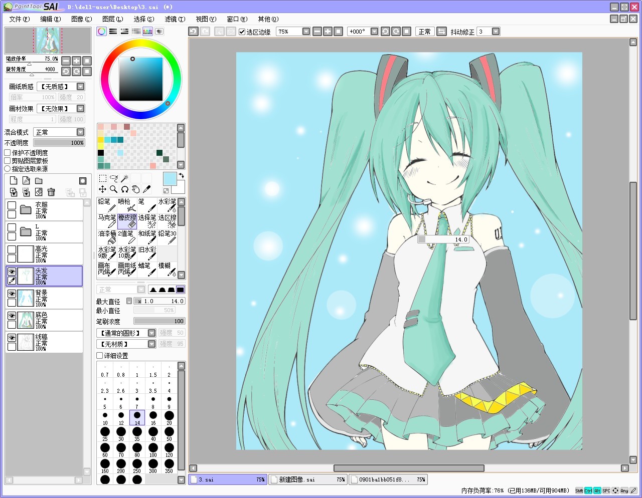642x498 pixels.
Task: Hide the 背景 layer eye icon
Action: pyautogui.click(x=12, y=294)
